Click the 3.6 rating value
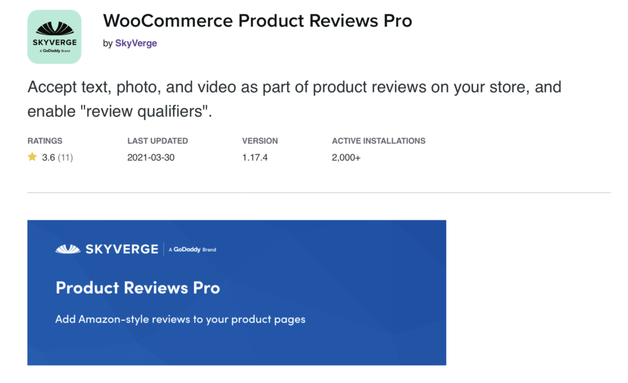This screenshot has width=628, height=383. click(x=48, y=158)
